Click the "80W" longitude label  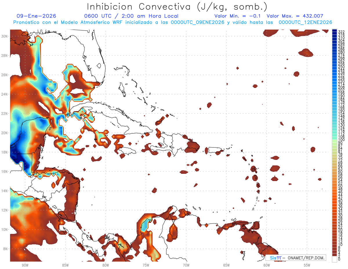(x=106, y=265)
